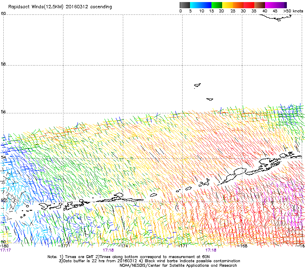Click the longitude label '-180'
Screen dimensions: 305x268
pyautogui.click(x=4, y=246)
